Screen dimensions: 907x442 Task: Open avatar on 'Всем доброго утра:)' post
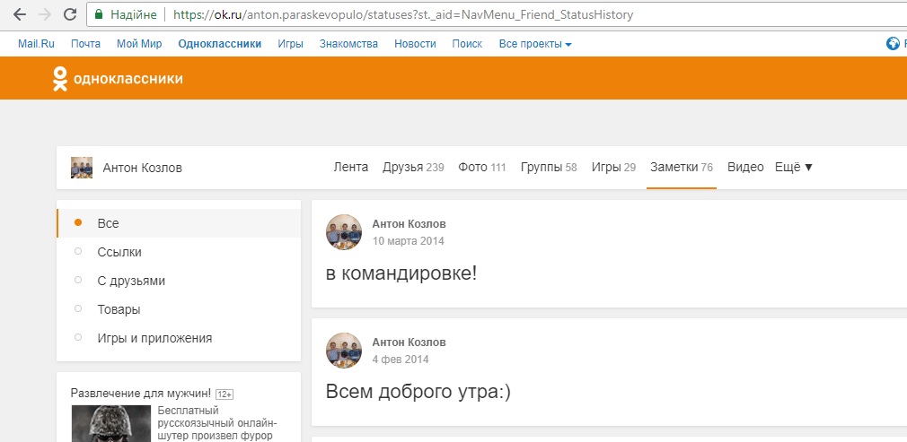click(x=344, y=351)
